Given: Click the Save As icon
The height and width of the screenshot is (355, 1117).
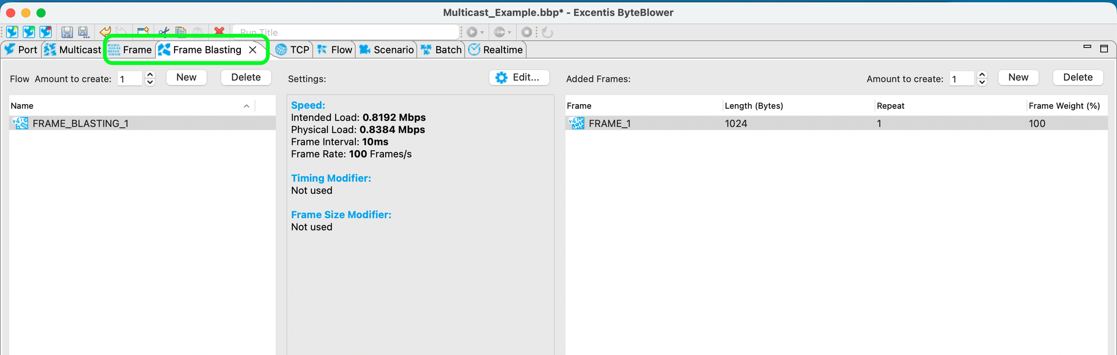Looking at the screenshot, I should tap(84, 32).
